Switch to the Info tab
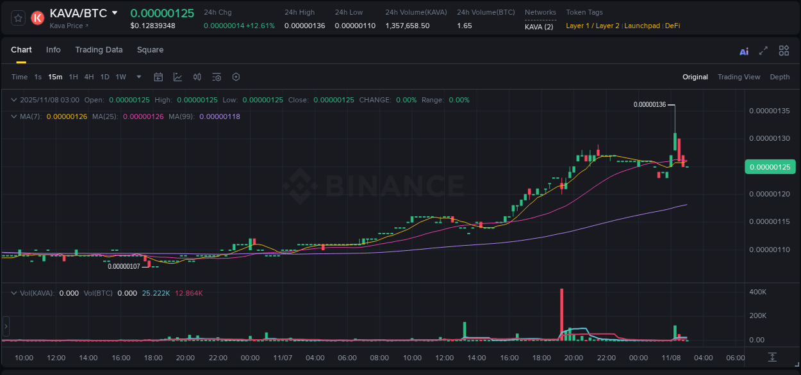The width and height of the screenshot is (801, 375). [x=53, y=50]
